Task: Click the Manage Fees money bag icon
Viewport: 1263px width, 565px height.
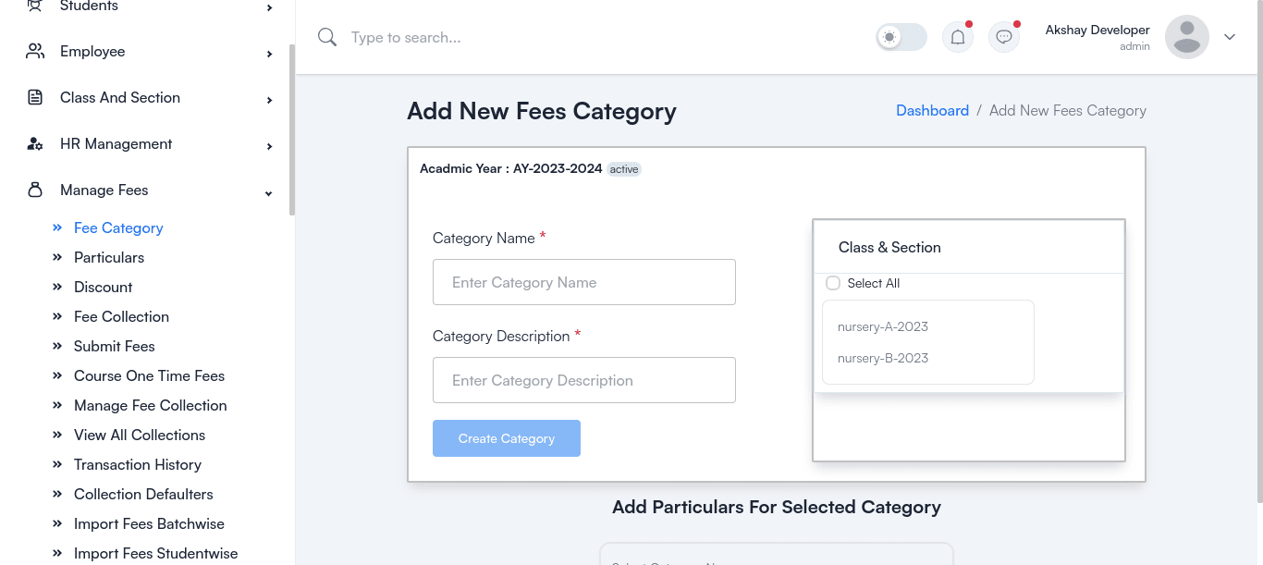Action: (35, 190)
